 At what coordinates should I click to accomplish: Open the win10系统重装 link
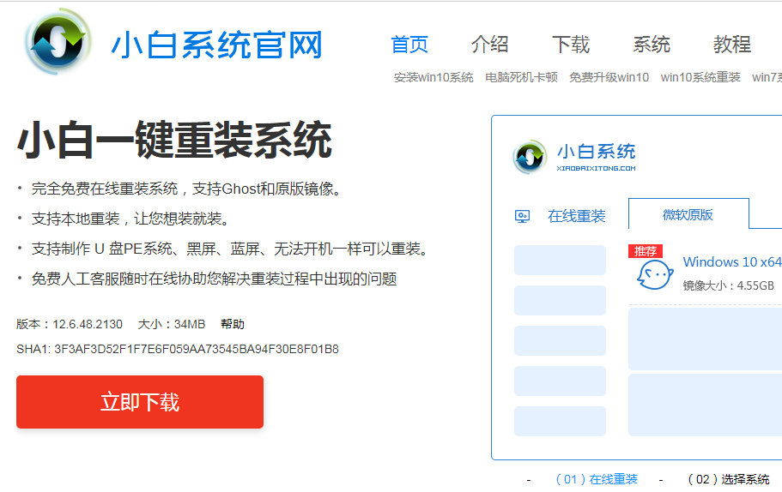click(700, 77)
